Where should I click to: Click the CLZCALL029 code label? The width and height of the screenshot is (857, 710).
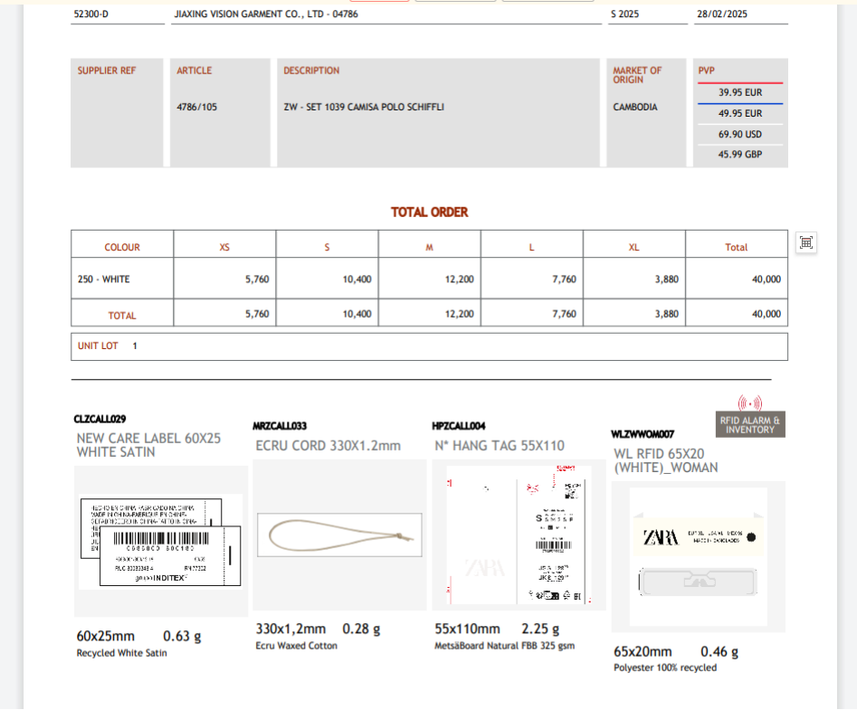[100, 419]
